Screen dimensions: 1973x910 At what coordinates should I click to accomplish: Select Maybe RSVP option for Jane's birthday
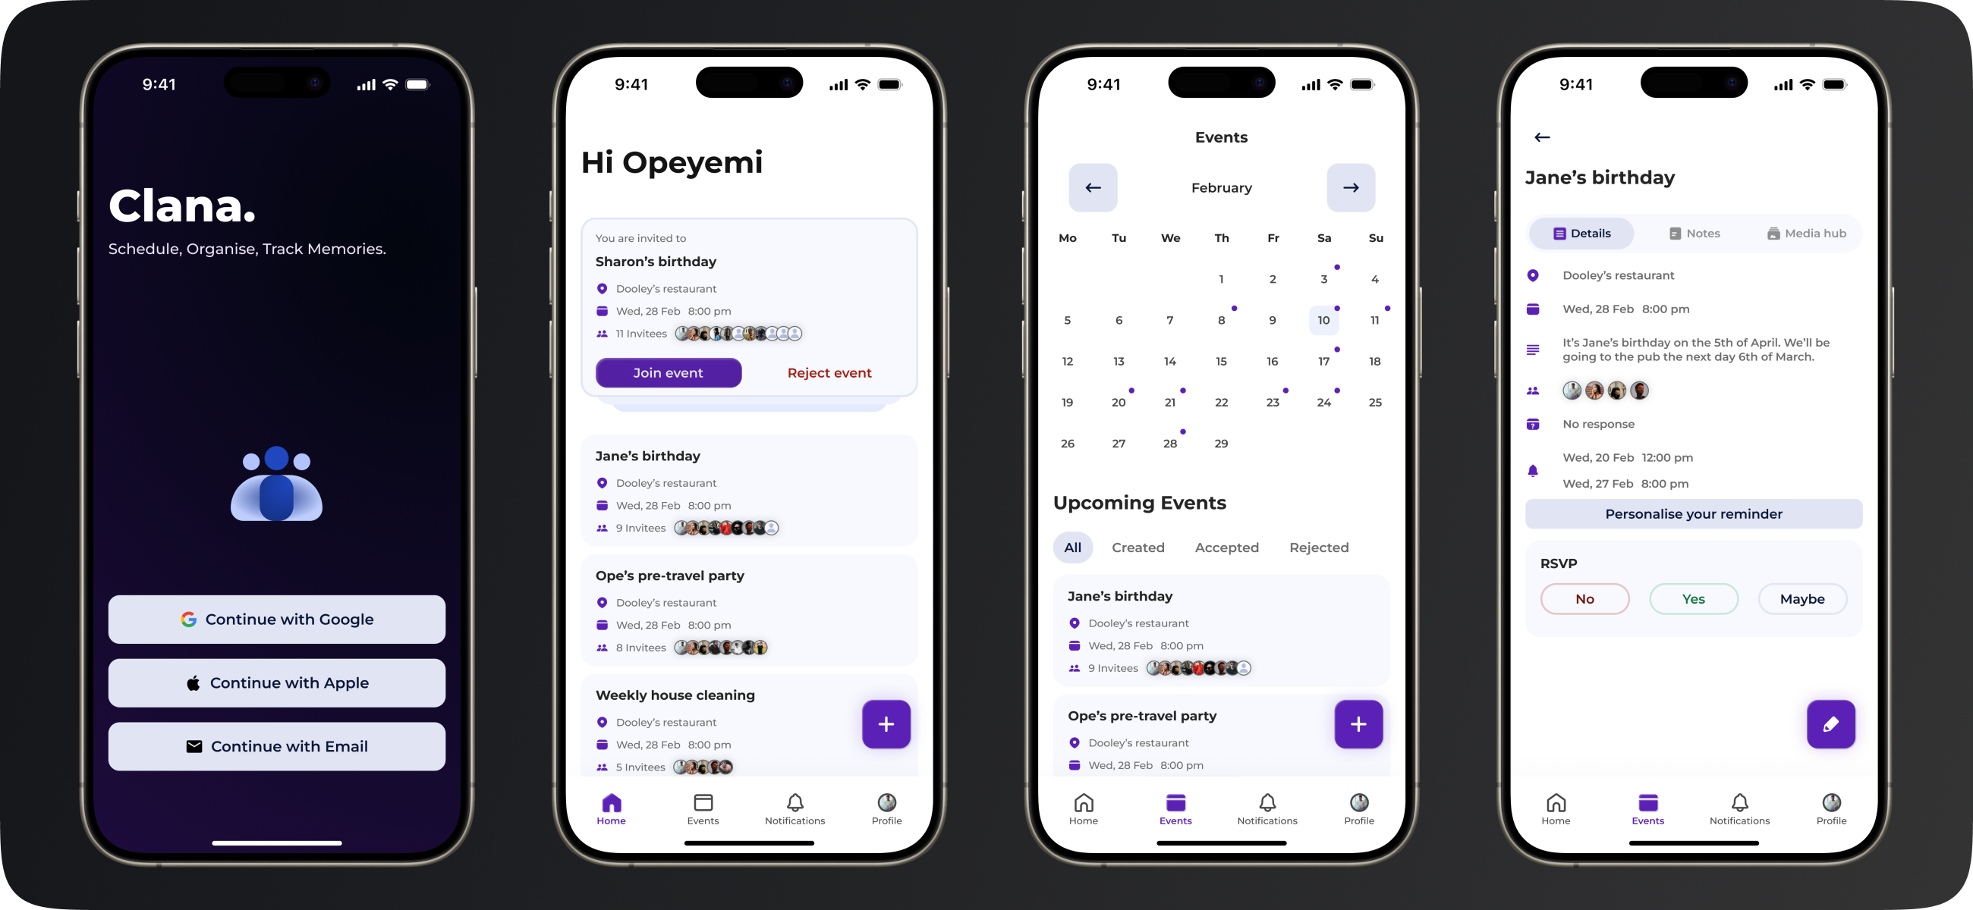[x=1803, y=598]
